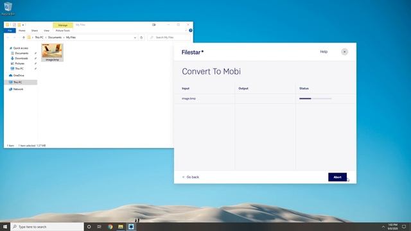This screenshot has height=231, width=411.
Task: Select image.bmp in Filestar input column
Action: [x=189, y=98]
